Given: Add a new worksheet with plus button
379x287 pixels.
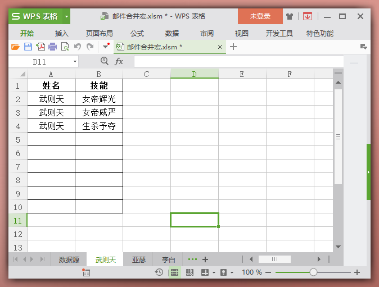Looking at the screenshot, I should [205, 259].
